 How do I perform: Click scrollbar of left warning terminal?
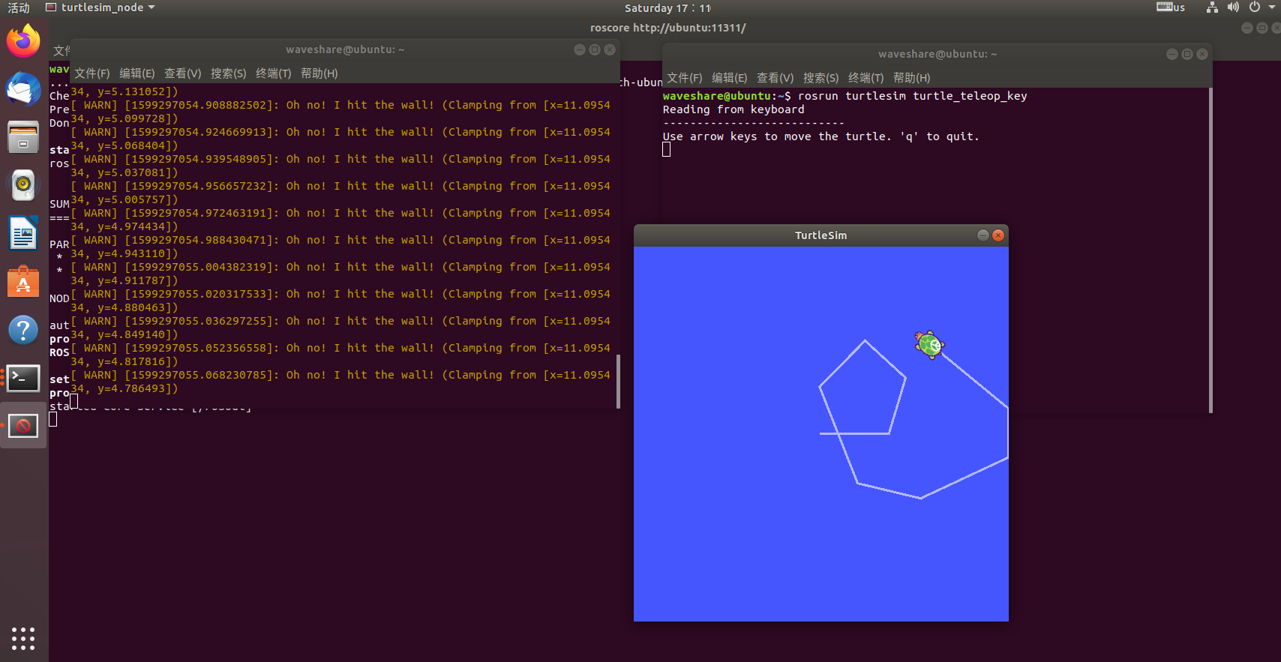[618, 381]
